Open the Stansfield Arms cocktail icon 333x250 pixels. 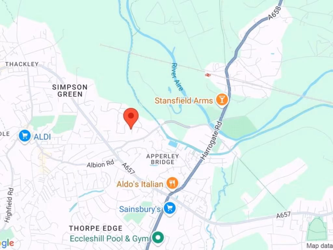(222, 100)
